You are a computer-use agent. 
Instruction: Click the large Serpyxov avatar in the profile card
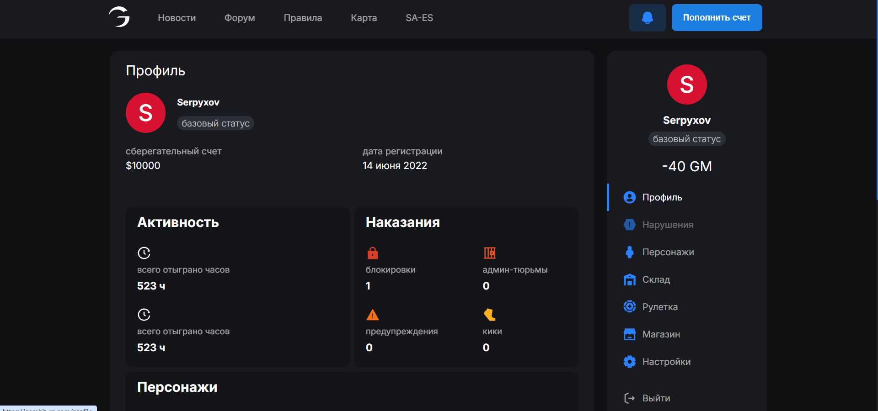click(x=145, y=113)
